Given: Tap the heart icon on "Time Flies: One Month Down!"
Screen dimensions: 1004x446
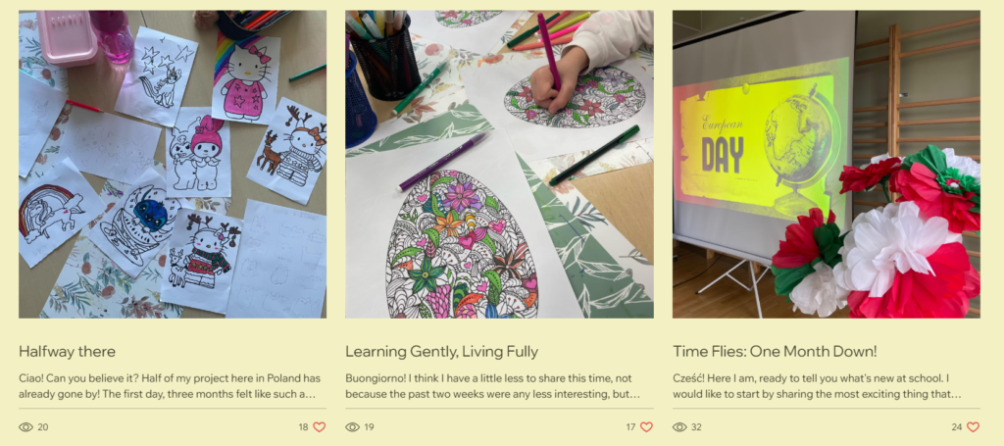Looking at the screenshot, I should 973,426.
